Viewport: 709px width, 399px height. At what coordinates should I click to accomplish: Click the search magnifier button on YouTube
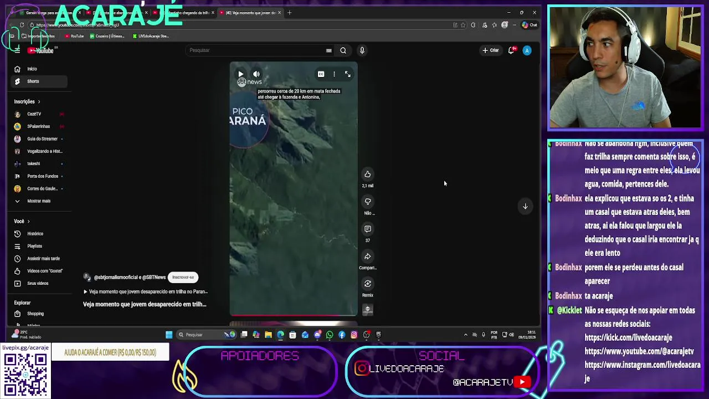click(343, 50)
